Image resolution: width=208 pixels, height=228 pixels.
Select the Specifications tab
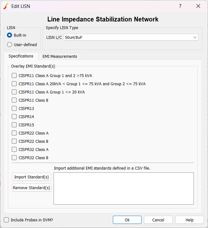tap(21, 56)
